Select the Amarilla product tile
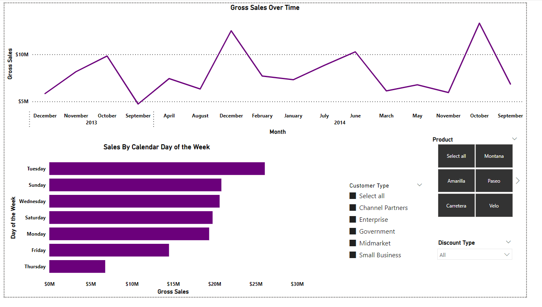 click(x=456, y=180)
